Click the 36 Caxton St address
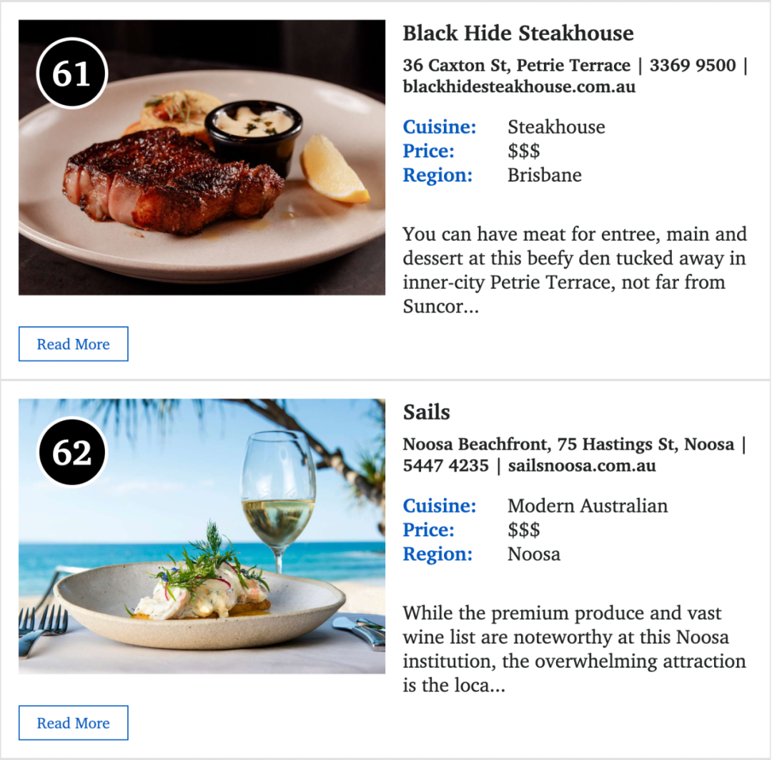 (517, 65)
